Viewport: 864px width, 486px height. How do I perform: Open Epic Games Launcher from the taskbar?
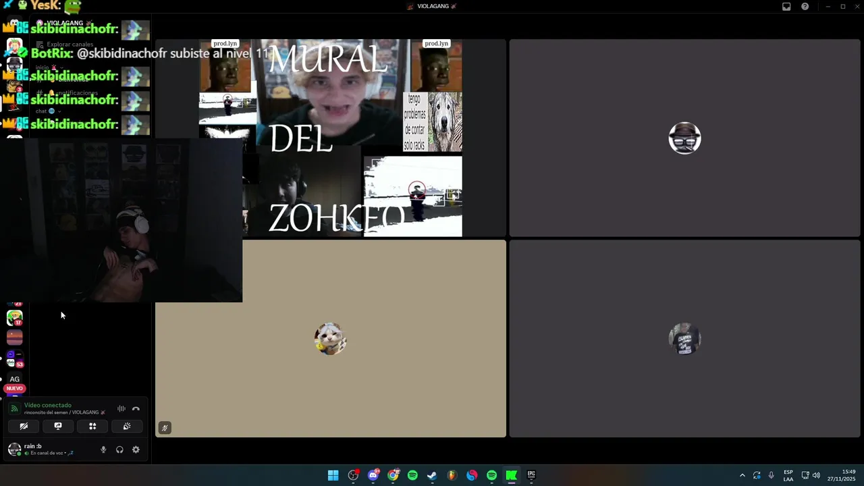(531, 475)
